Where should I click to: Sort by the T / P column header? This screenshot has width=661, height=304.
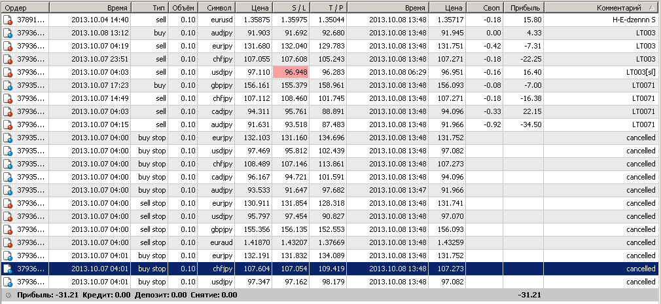[x=328, y=7]
